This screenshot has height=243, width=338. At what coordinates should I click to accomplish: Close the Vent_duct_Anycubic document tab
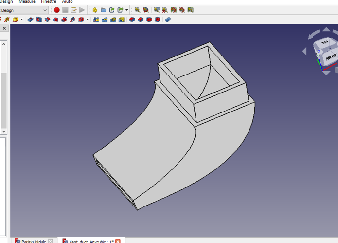pyautogui.click(x=118, y=241)
